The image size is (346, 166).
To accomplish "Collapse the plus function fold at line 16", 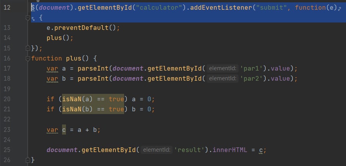I will tap(28, 59).
